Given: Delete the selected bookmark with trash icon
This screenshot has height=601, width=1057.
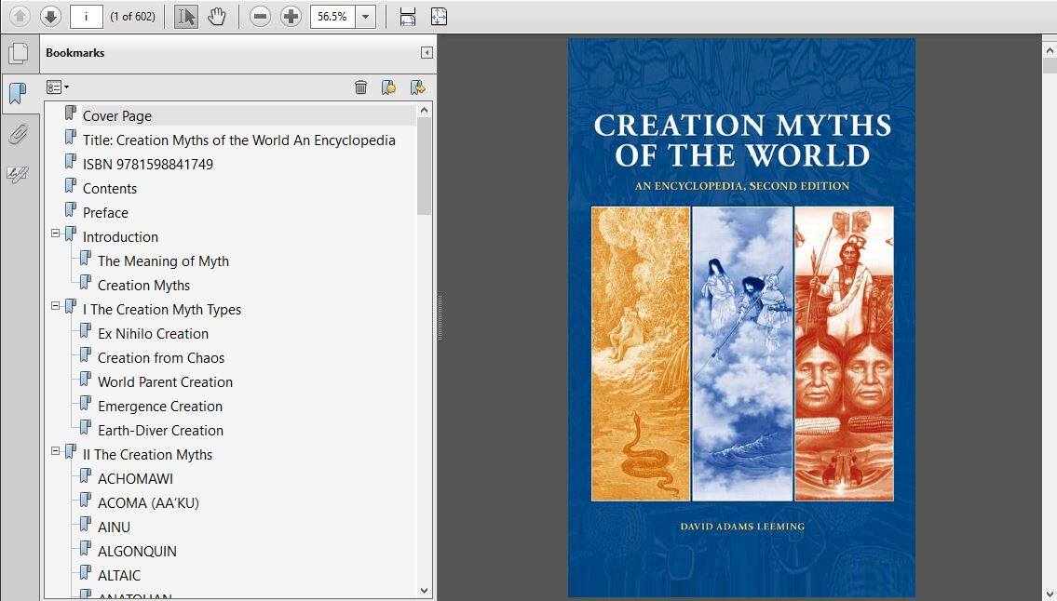Looking at the screenshot, I should (360, 87).
